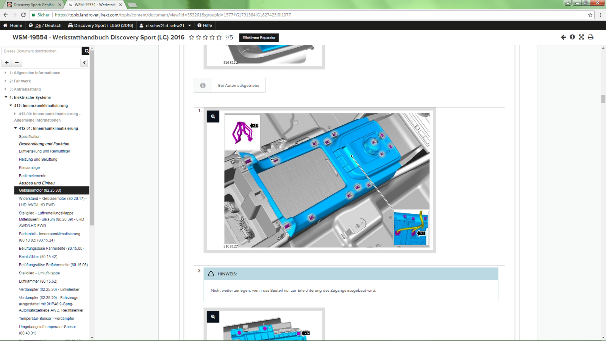This screenshot has width=606, height=341.
Task: Open the Chrome three-dot menu
Action: tap(600, 15)
